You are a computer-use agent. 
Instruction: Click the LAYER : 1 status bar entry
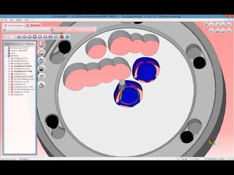coord(223,159)
